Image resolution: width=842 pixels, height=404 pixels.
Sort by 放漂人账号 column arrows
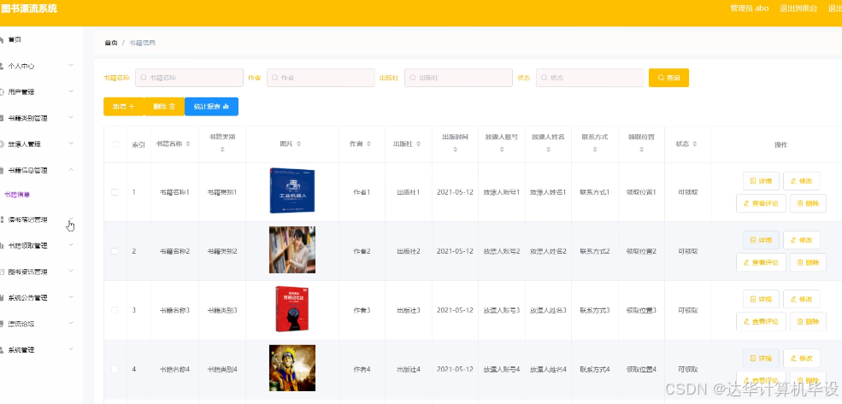click(502, 149)
